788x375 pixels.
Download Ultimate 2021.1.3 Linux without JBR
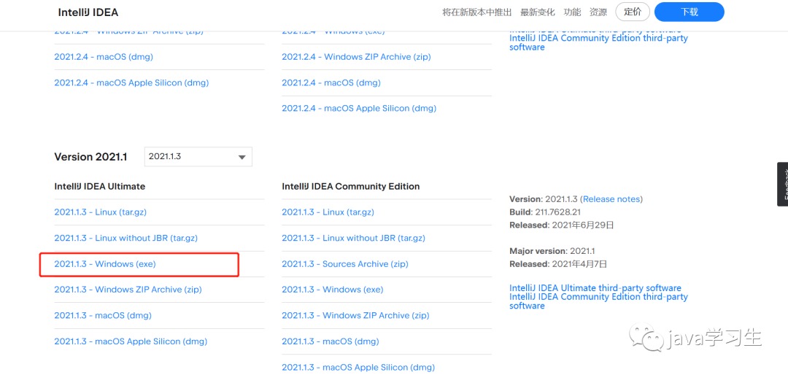126,238
